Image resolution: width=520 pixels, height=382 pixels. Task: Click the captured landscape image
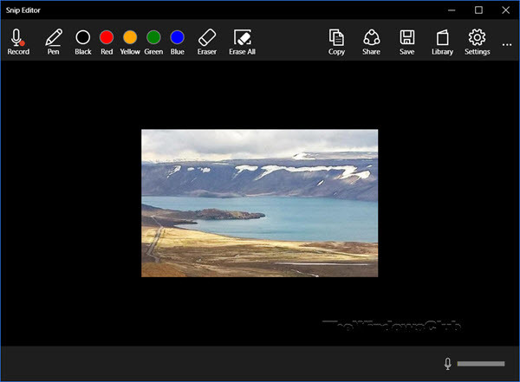click(260, 203)
